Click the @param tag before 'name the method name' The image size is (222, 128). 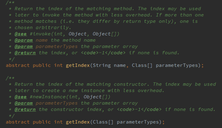(23, 40)
